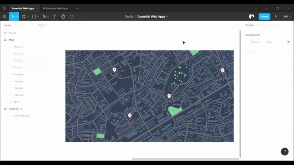
Task: Edit the Background hex color field
Action: click(255, 42)
